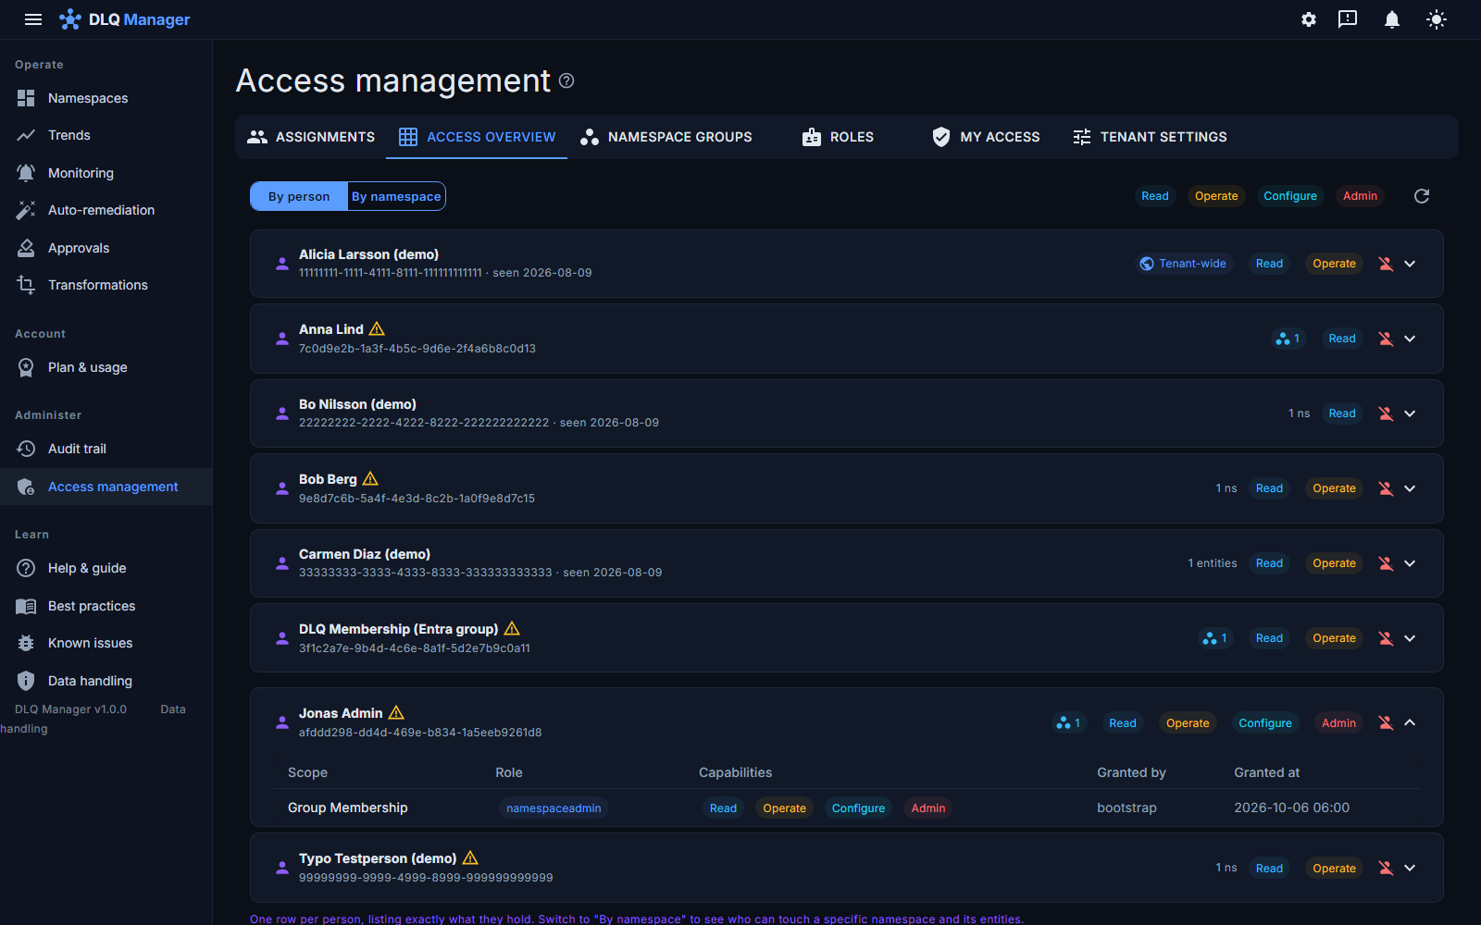
Task: Click warning icon beside Anna Lind
Action: tap(377, 328)
